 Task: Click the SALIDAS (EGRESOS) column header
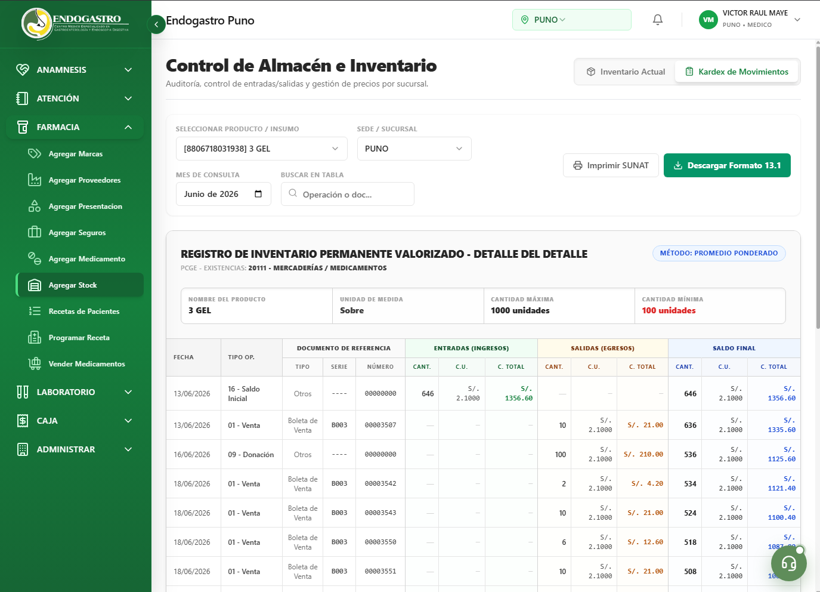602,348
